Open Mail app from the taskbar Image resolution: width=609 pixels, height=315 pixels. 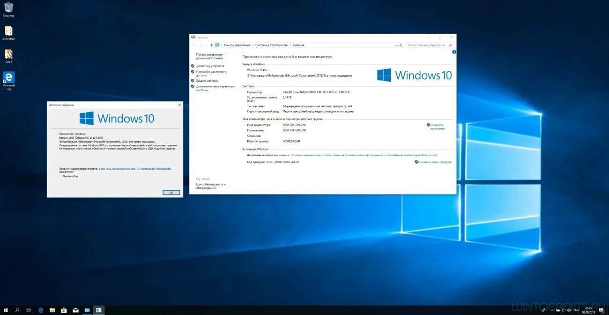(x=75, y=310)
